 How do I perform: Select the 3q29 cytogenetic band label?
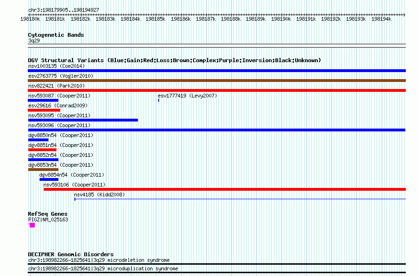pos(34,41)
